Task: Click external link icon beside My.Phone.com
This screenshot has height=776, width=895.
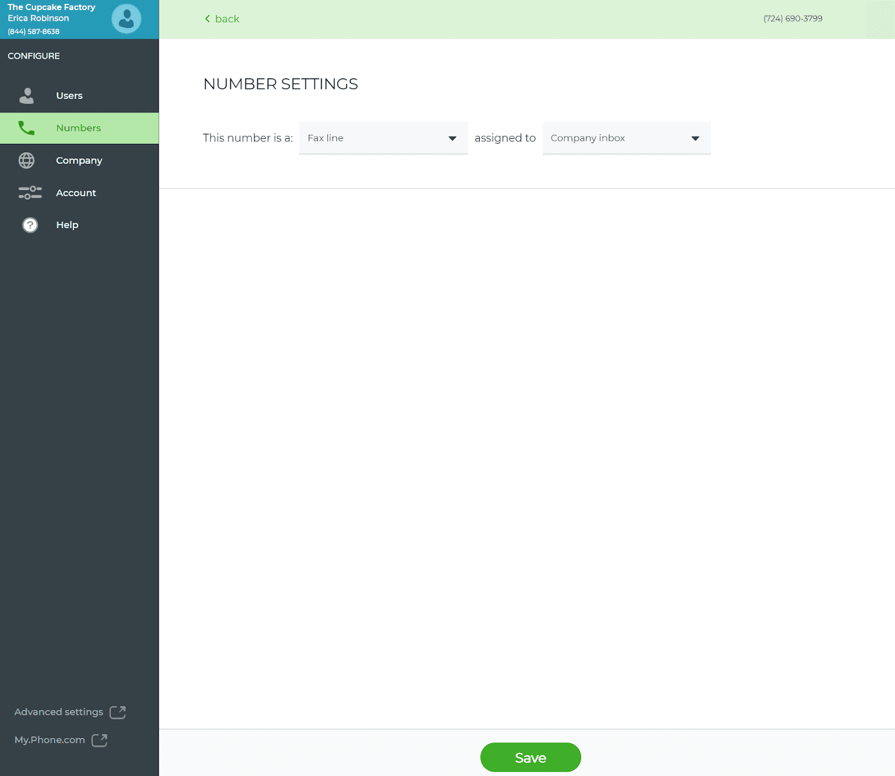Action: pyautogui.click(x=99, y=740)
